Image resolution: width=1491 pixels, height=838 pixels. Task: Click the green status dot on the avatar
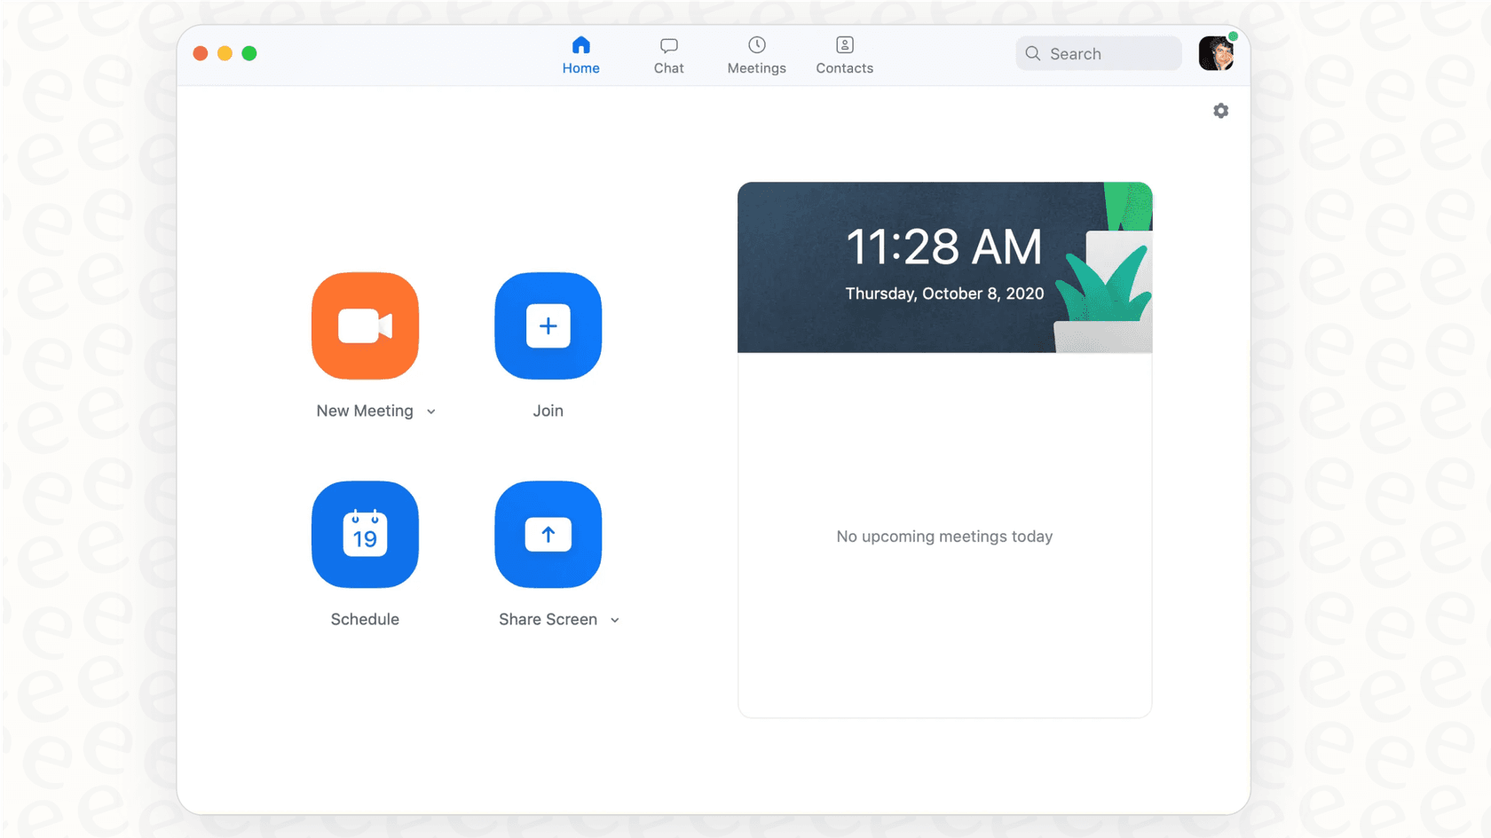pos(1232,35)
